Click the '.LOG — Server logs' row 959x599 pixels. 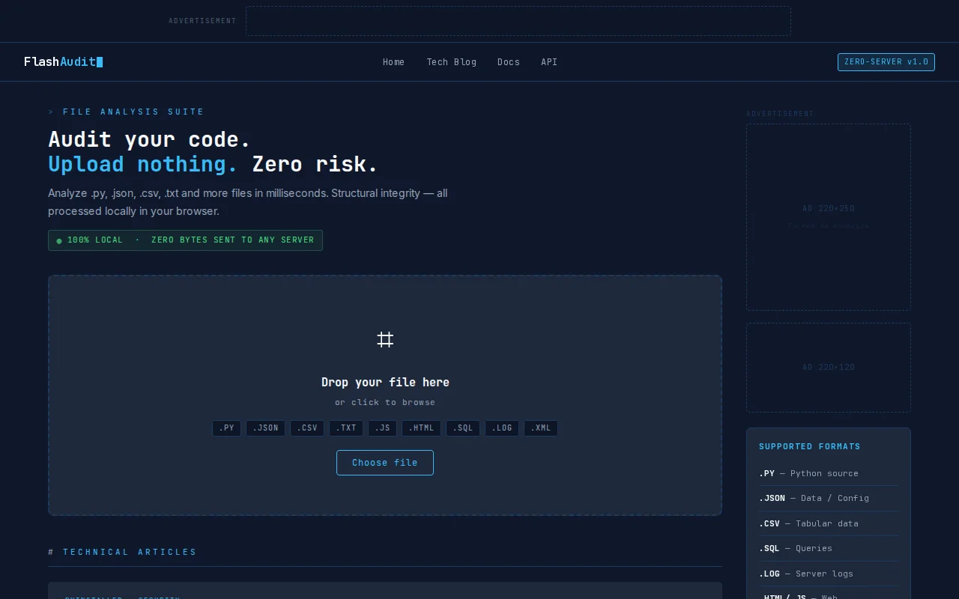(829, 574)
